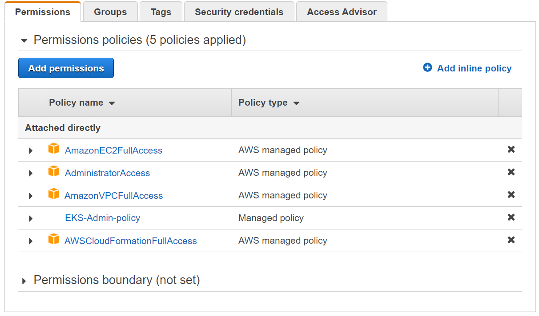
Task: Click the plus icon beside Add inline policy
Action: [x=427, y=67]
